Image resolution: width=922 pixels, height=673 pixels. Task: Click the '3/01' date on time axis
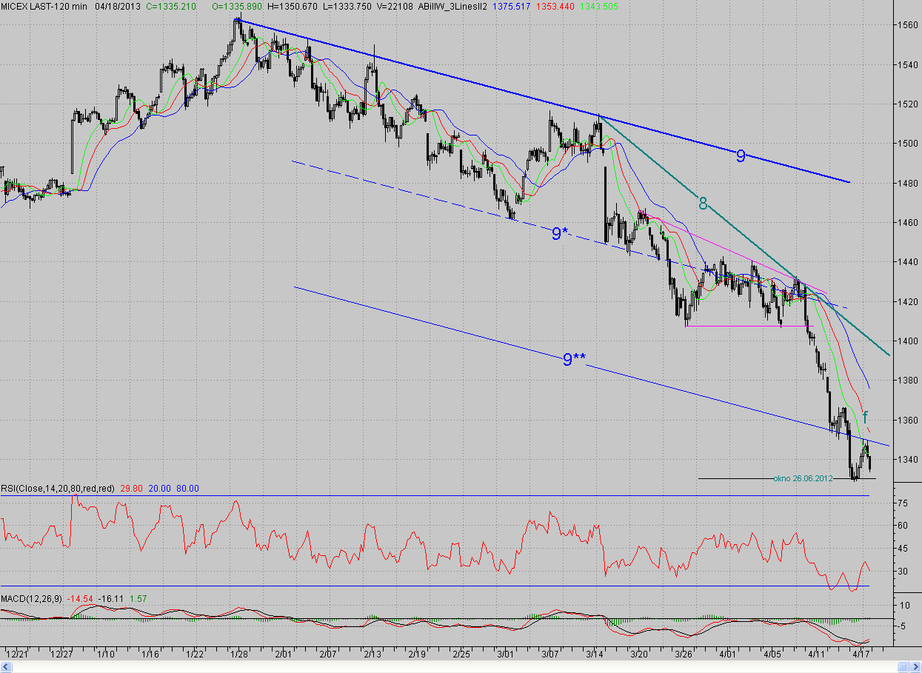click(506, 654)
